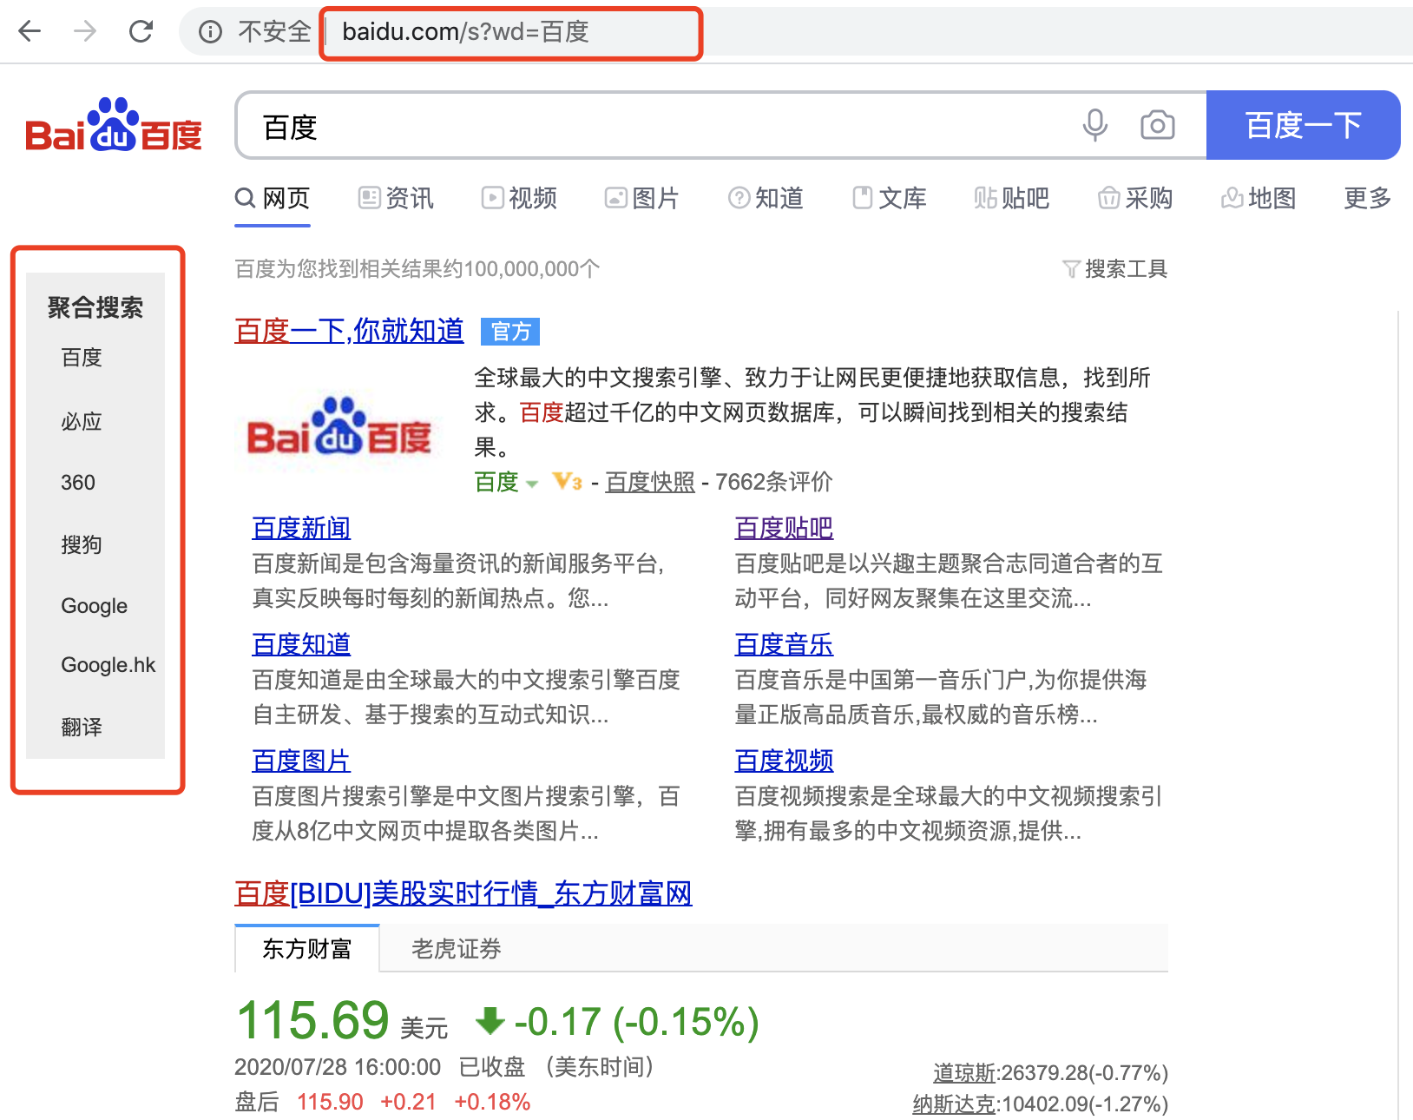Image resolution: width=1413 pixels, height=1120 pixels.
Task: Click the Baidu logo thumbnail in the first result
Action: [339, 428]
